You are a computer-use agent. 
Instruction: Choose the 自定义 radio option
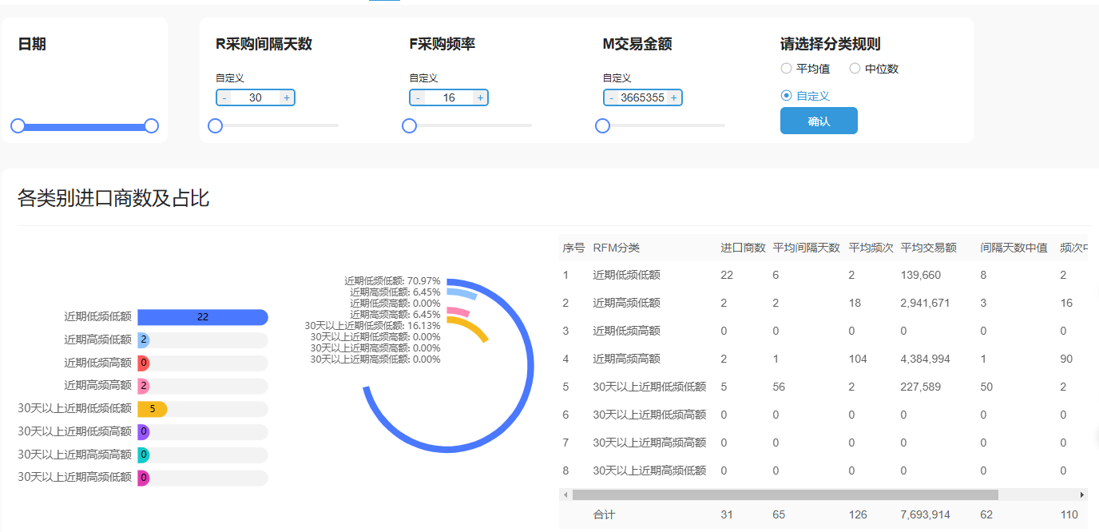(787, 96)
